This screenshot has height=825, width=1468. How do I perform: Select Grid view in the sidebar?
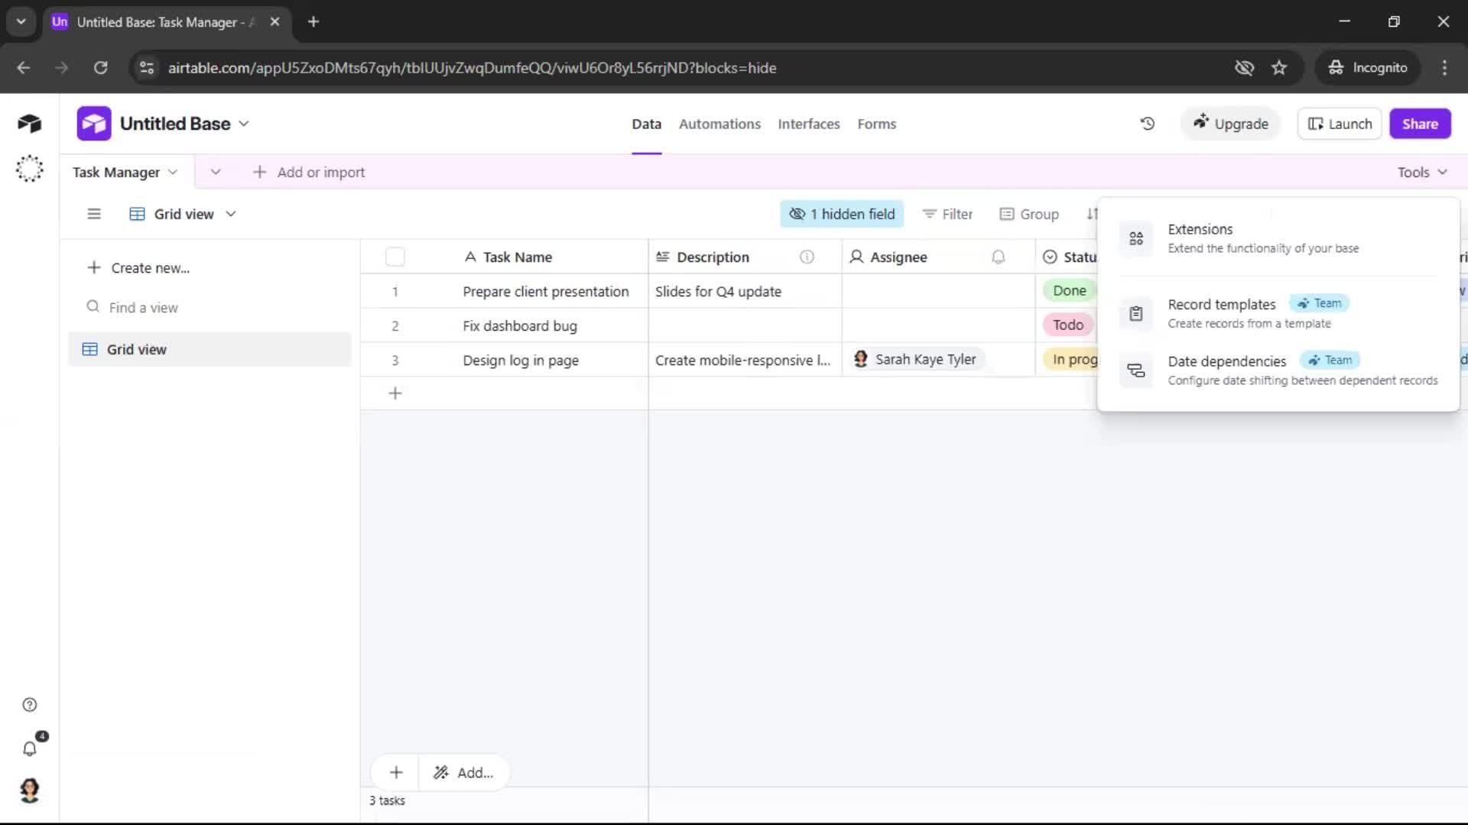coord(209,349)
